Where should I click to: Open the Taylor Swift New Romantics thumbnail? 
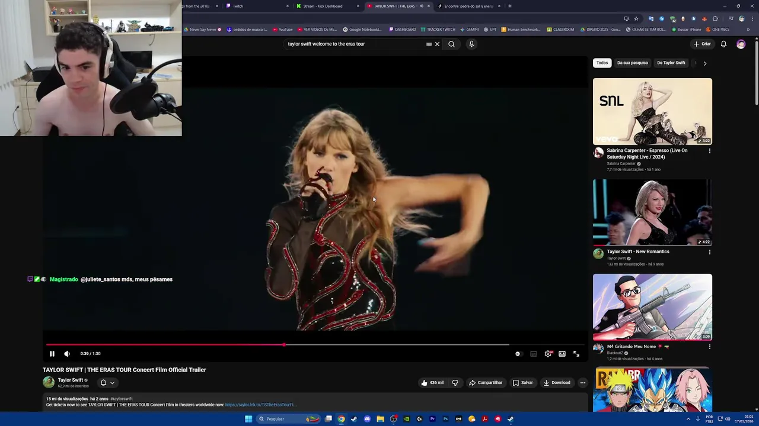pos(652,212)
